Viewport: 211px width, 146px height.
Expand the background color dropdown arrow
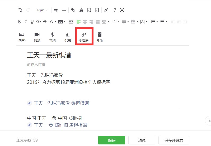click(x=65, y=22)
